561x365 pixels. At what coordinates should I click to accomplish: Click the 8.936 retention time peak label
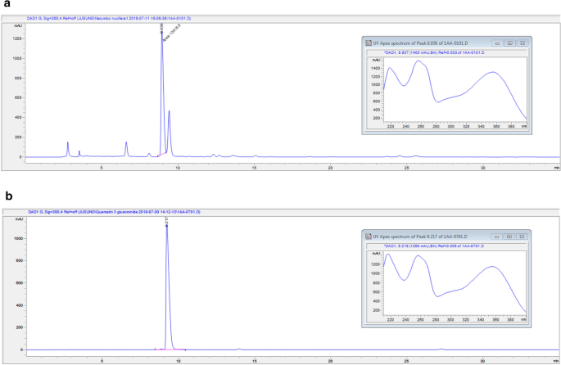click(x=161, y=28)
